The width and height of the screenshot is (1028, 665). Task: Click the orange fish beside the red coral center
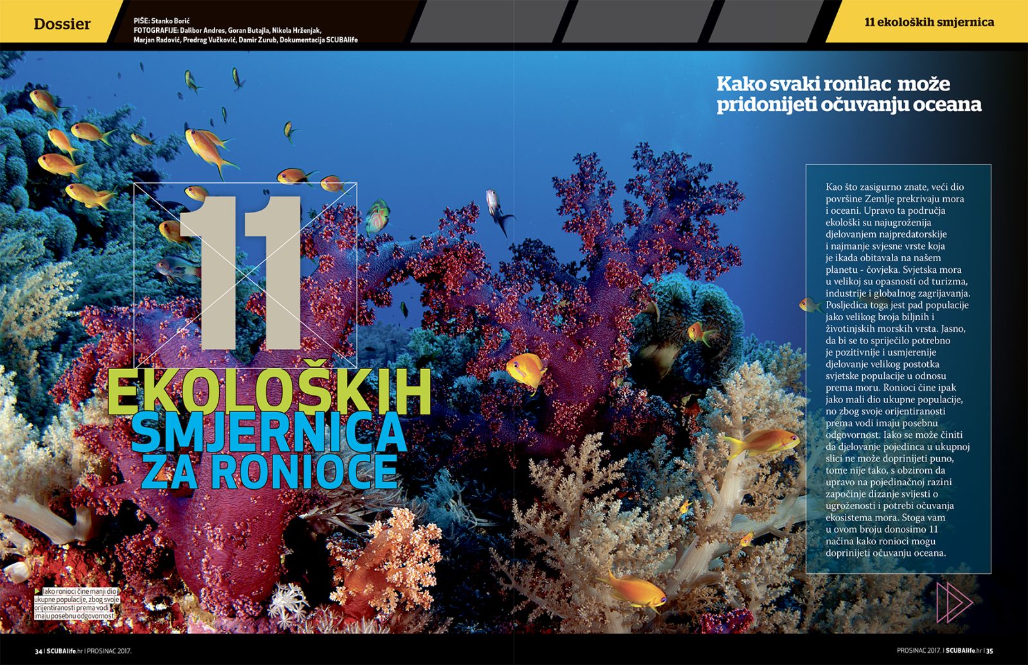click(526, 370)
